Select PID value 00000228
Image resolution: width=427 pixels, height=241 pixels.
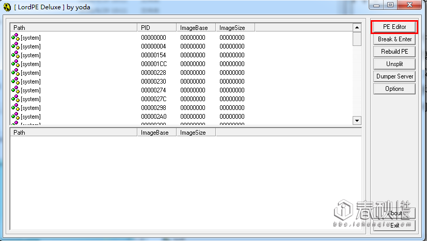coord(153,73)
